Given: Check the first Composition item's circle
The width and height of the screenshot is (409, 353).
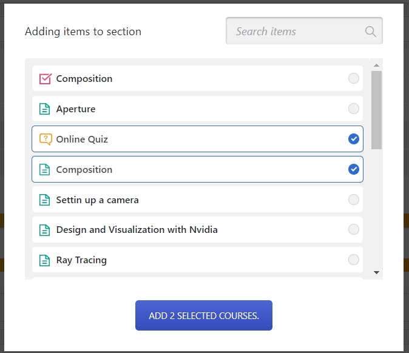Looking at the screenshot, I should click(354, 78).
